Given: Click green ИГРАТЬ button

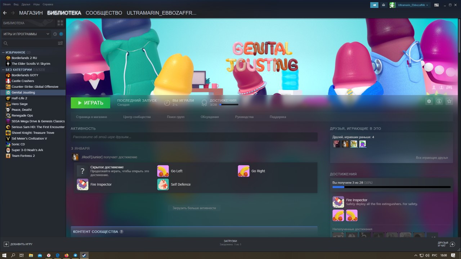Looking at the screenshot, I should tap(90, 103).
